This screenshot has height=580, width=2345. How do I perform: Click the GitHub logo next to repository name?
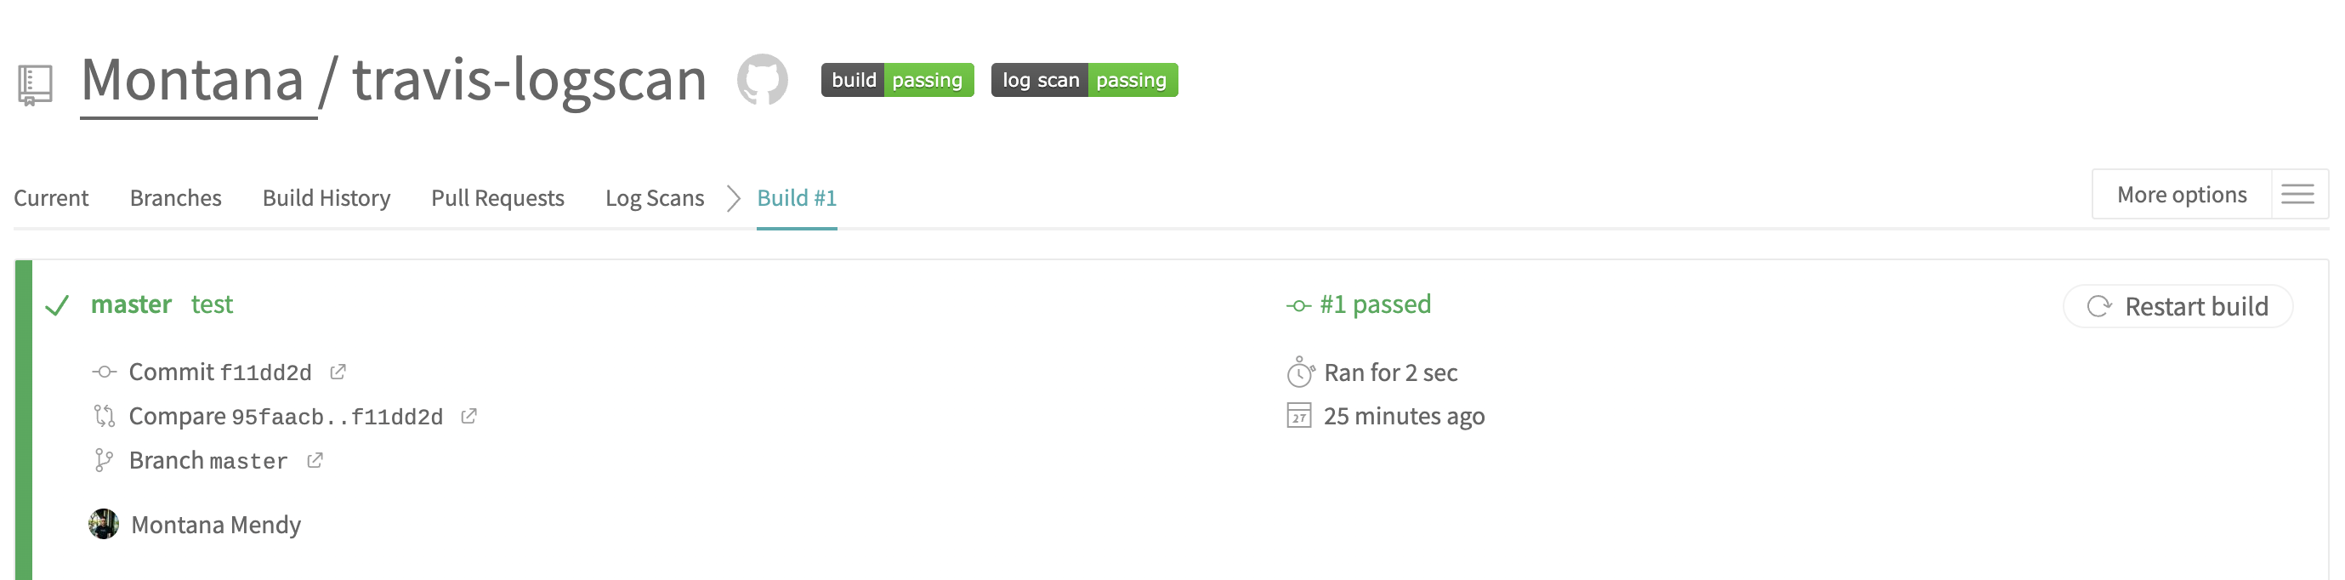click(x=764, y=80)
